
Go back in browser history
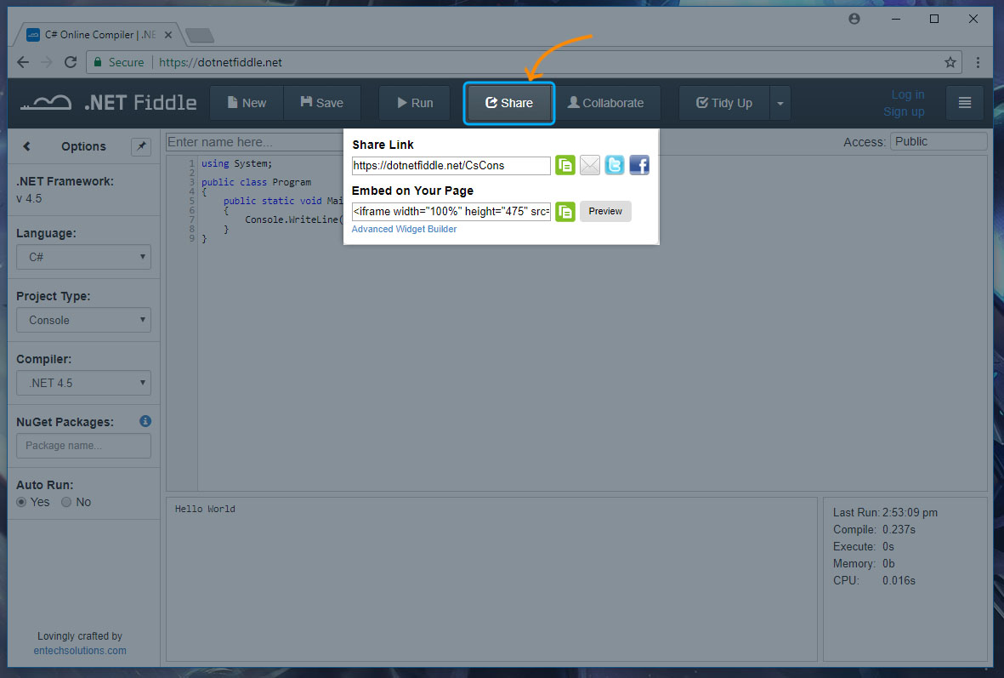click(x=23, y=62)
